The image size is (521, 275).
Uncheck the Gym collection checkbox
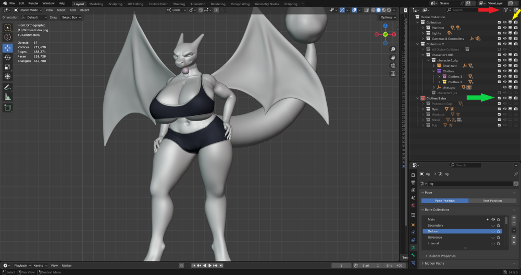click(499, 109)
